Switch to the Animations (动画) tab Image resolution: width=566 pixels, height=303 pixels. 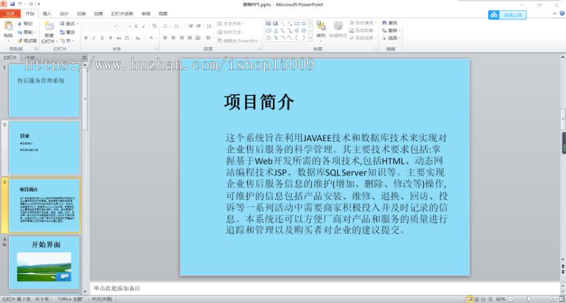click(98, 14)
